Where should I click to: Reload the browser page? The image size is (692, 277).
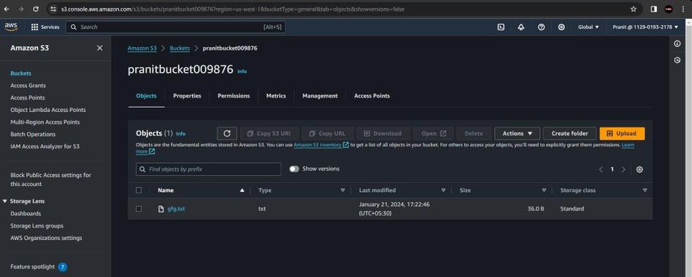[x=35, y=9]
